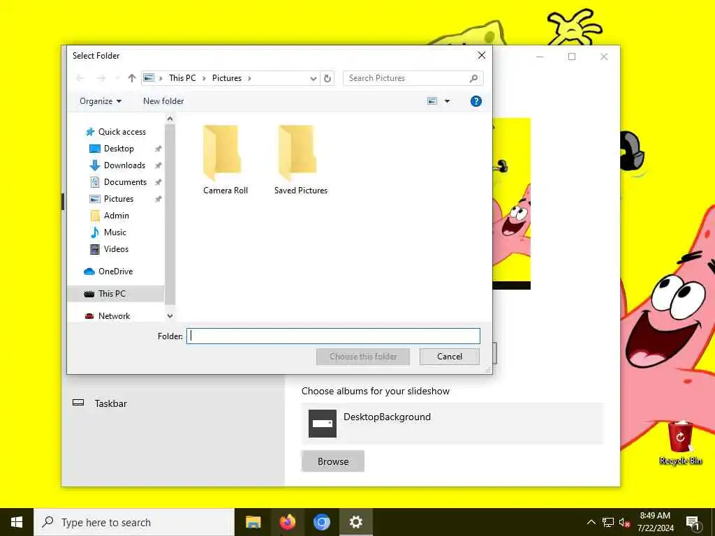
Task: Click Browse in the Settings window
Action: (333, 461)
